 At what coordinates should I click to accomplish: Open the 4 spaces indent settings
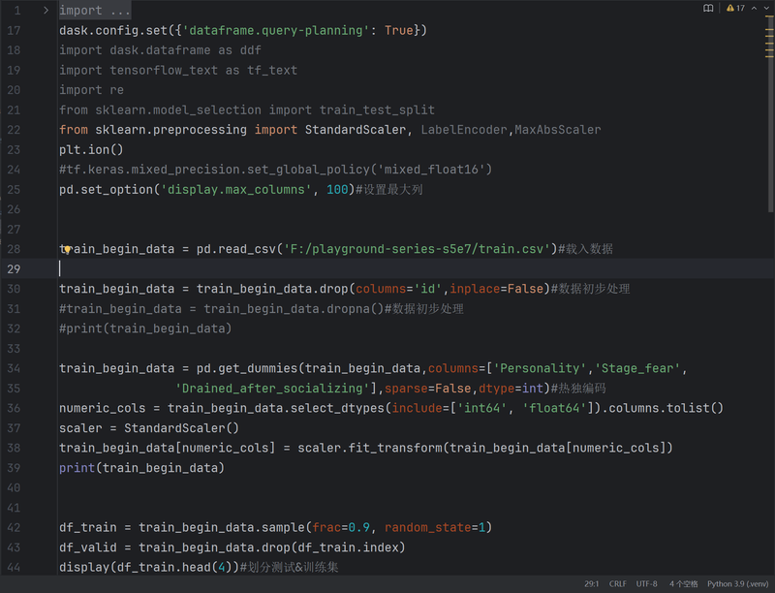coord(684,583)
